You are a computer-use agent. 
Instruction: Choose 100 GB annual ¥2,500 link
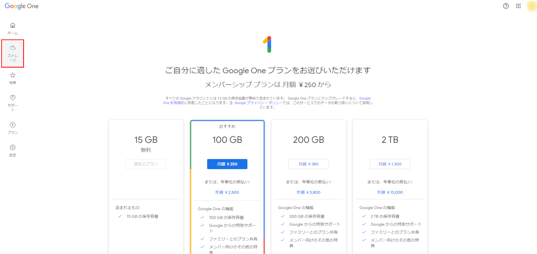(227, 192)
